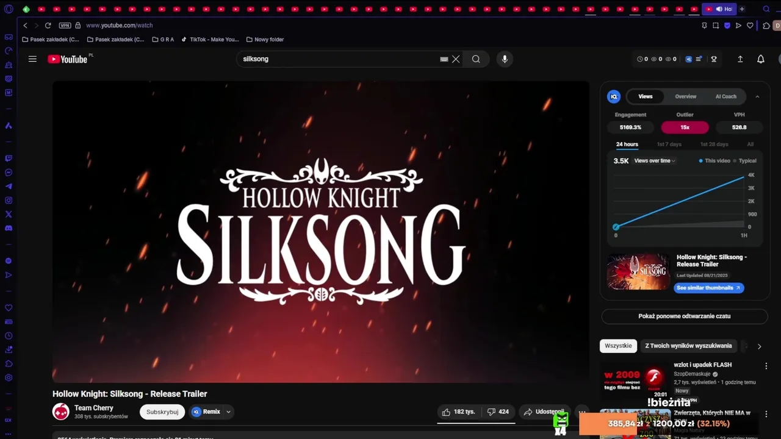
Task: Open the extensions cube icon in toolbar
Action: [766, 26]
